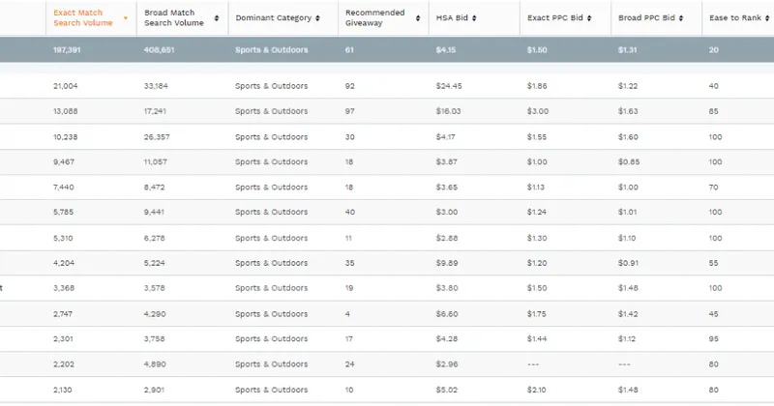The height and width of the screenshot is (406, 774).
Task: Click HSA bid value $16.03
Action: [x=448, y=111]
